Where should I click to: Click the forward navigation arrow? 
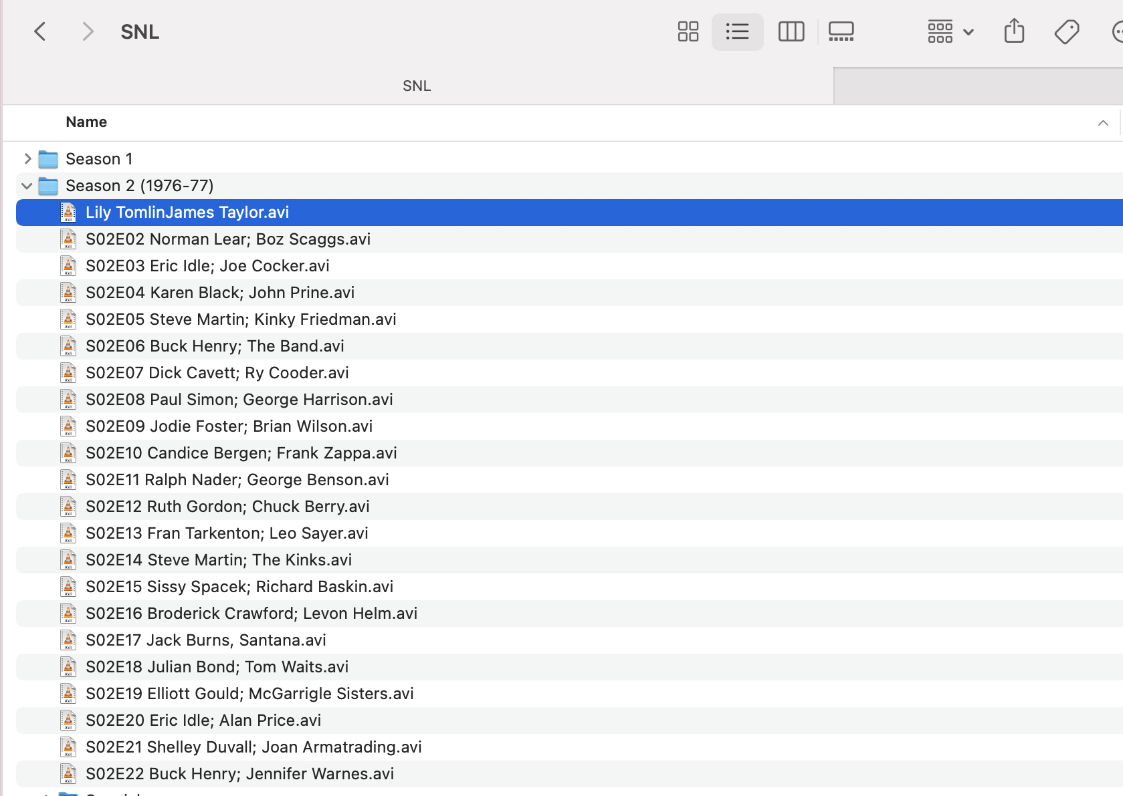point(87,31)
